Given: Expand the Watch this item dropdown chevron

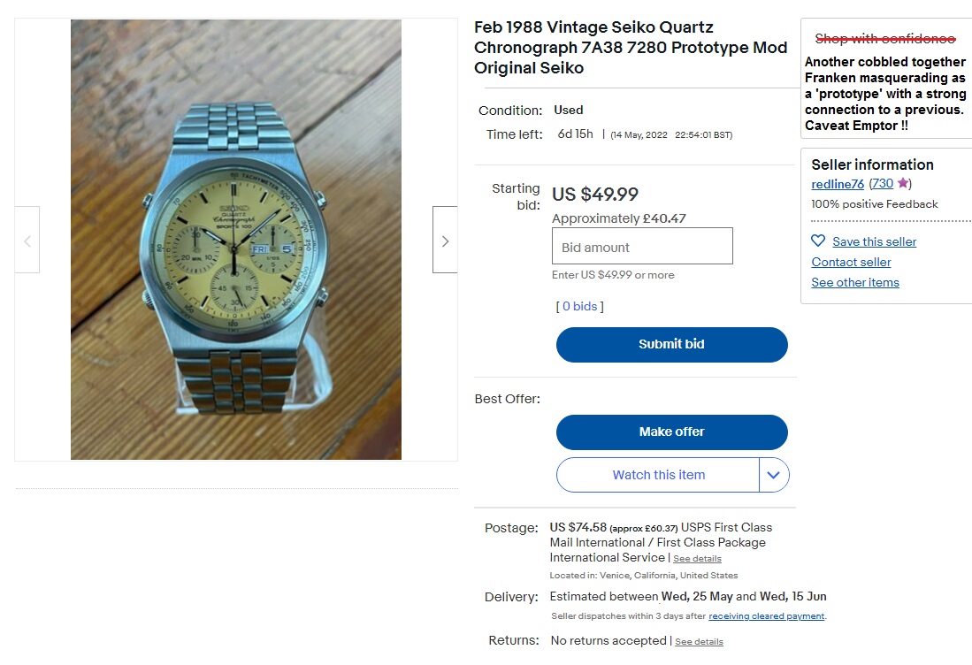Looking at the screenshot, I should click(x=774, y=475).
